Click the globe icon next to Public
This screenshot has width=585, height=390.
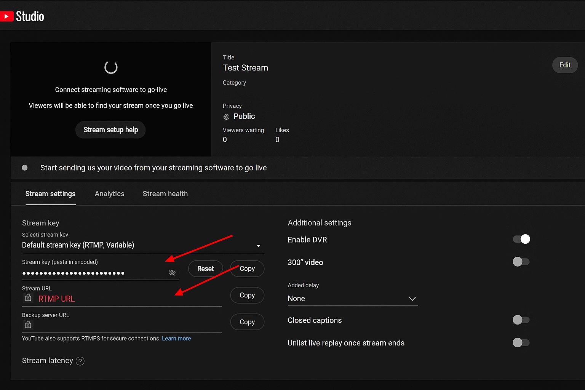coord(227,117)
